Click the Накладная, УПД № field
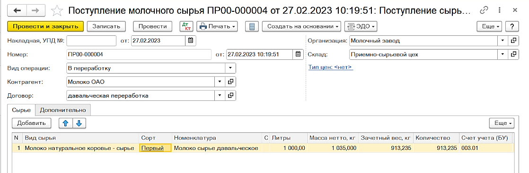The width and height of the screenshot is (529, 173). [91, 41]
